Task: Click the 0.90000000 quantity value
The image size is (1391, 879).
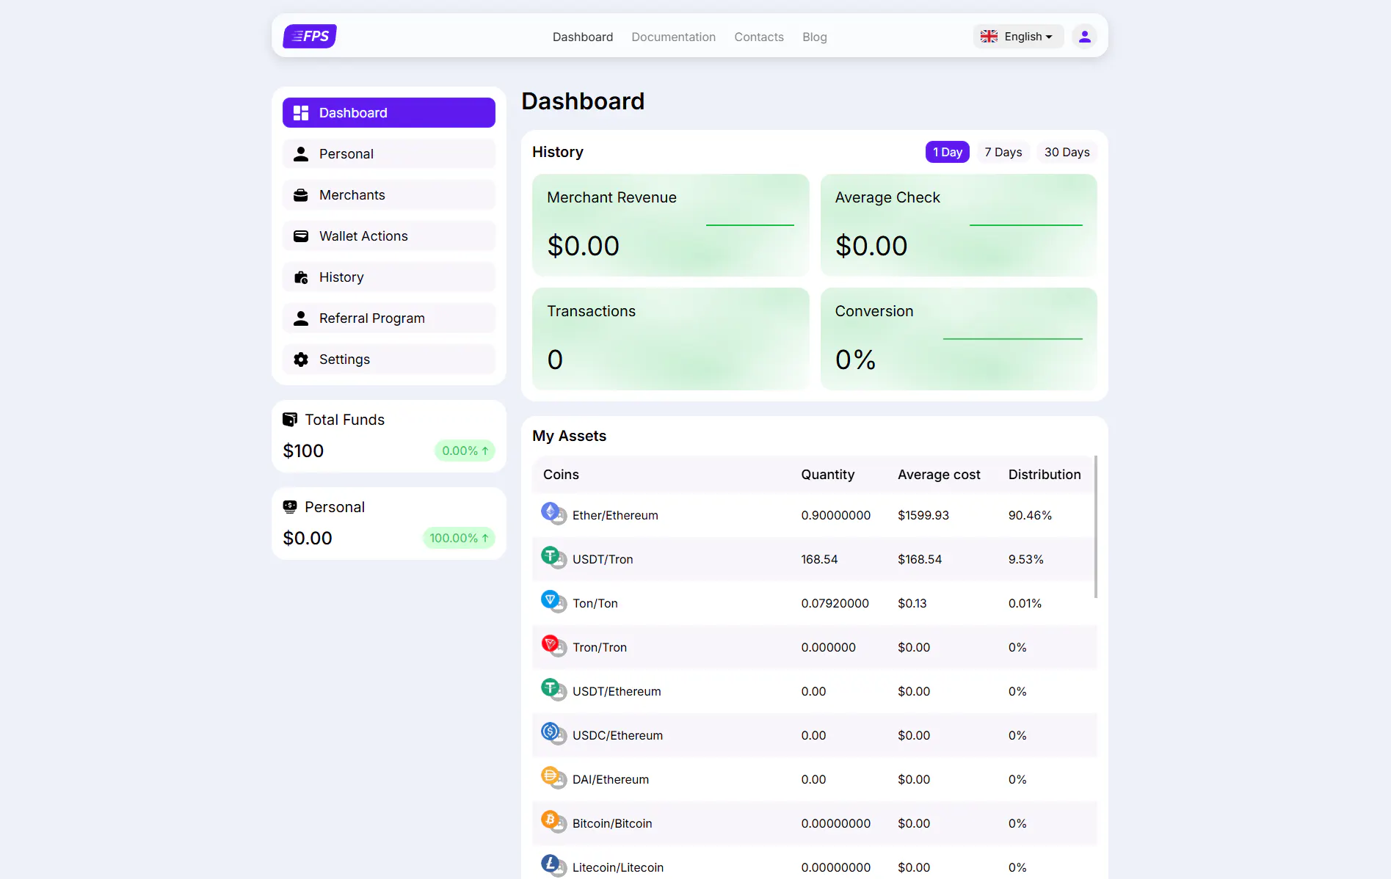Action: pyautogui.click(x=836, y=515)
